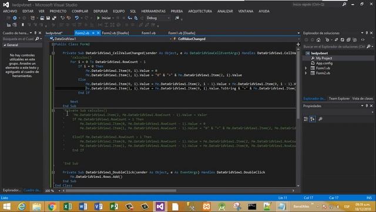Click the editor horizontal scrollbar thumb

pos(121,191)
